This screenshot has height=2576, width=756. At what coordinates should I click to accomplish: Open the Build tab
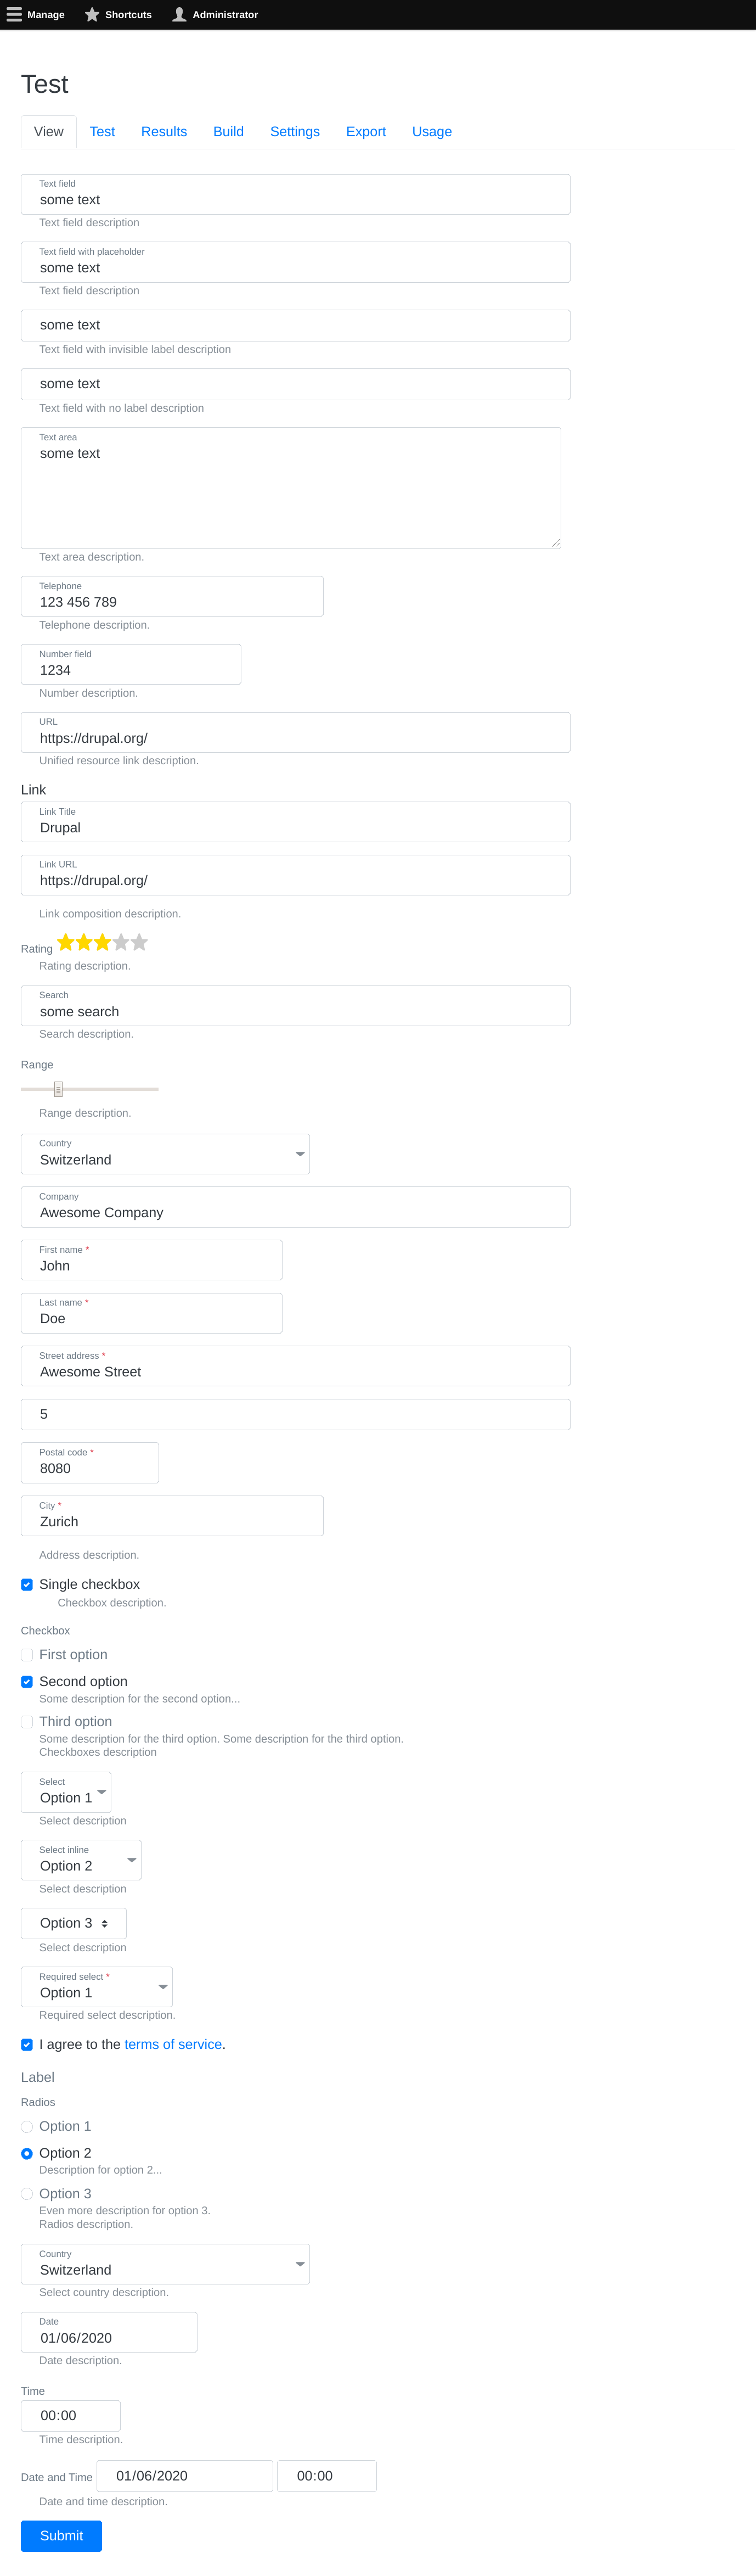(x=228, y=131)
